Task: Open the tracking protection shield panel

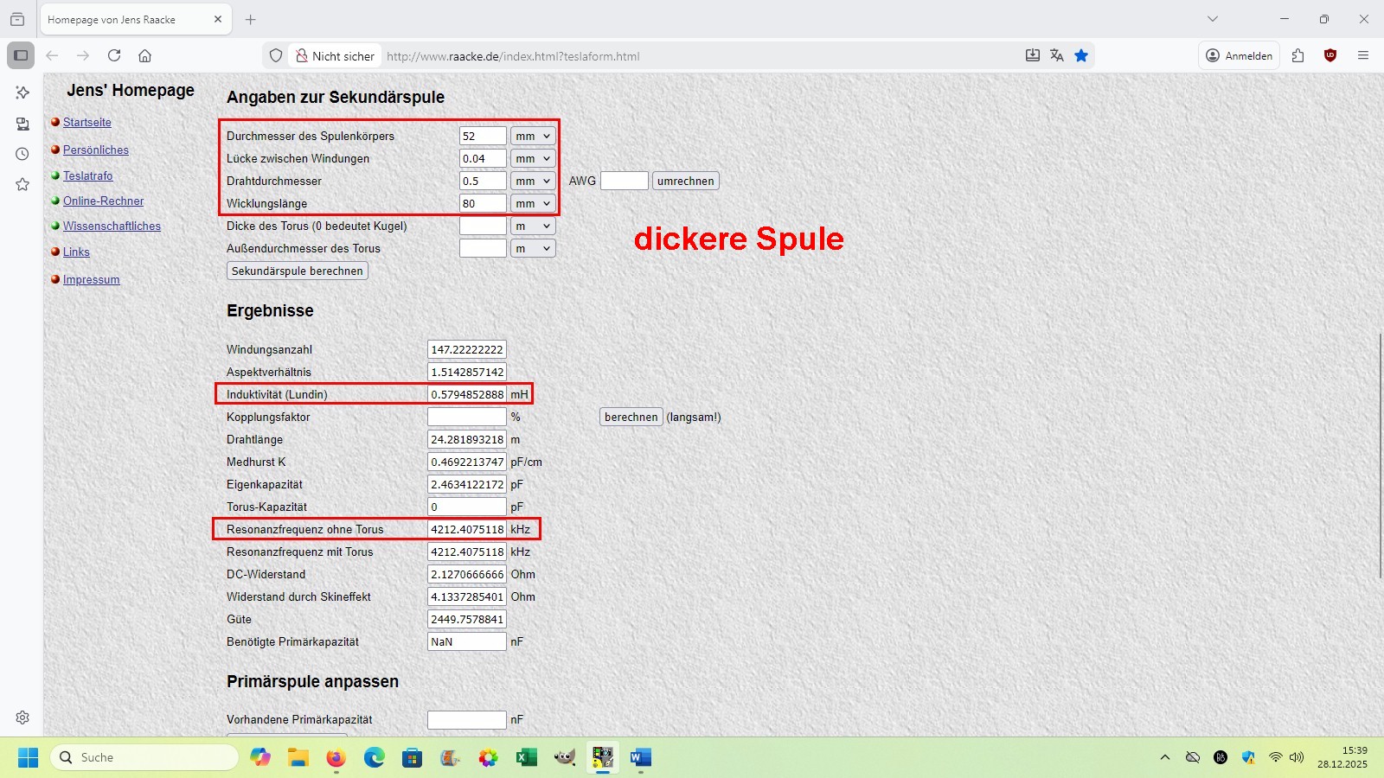Action: [276, 55]
